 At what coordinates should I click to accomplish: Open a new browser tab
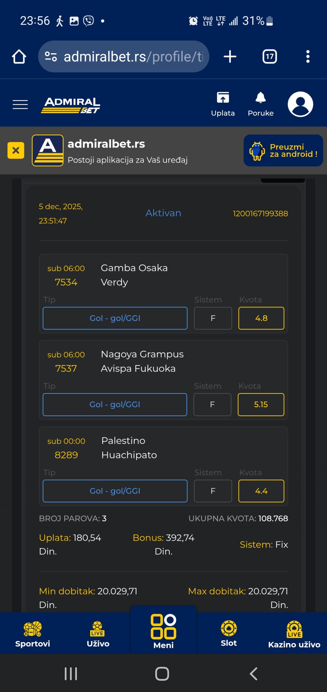[x=230, y=57]
